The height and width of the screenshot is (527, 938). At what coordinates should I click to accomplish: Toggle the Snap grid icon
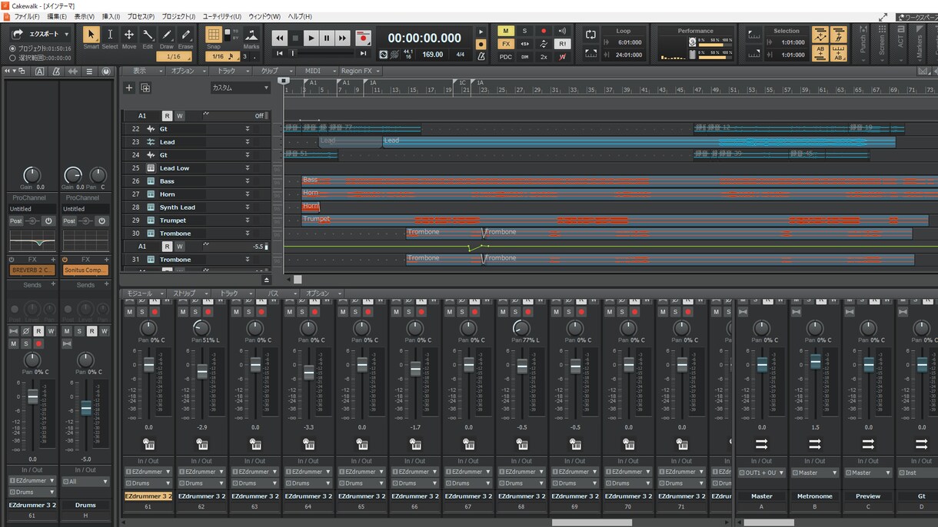point(214,35)
